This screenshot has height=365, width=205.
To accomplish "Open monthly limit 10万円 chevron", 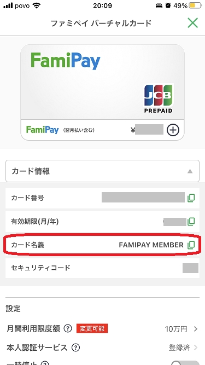I will pyautogui.click(x=196, y=329).
